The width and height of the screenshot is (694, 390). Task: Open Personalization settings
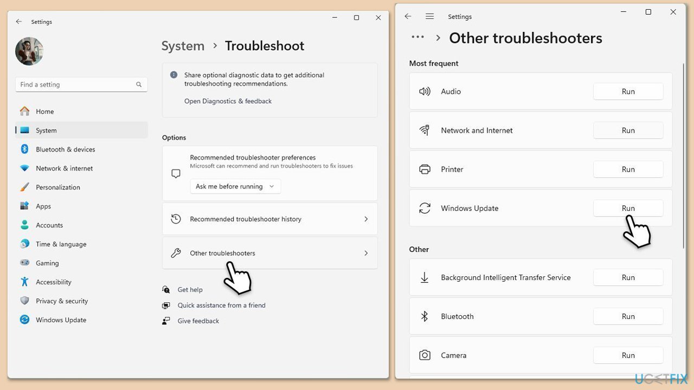tap(81, 187)
